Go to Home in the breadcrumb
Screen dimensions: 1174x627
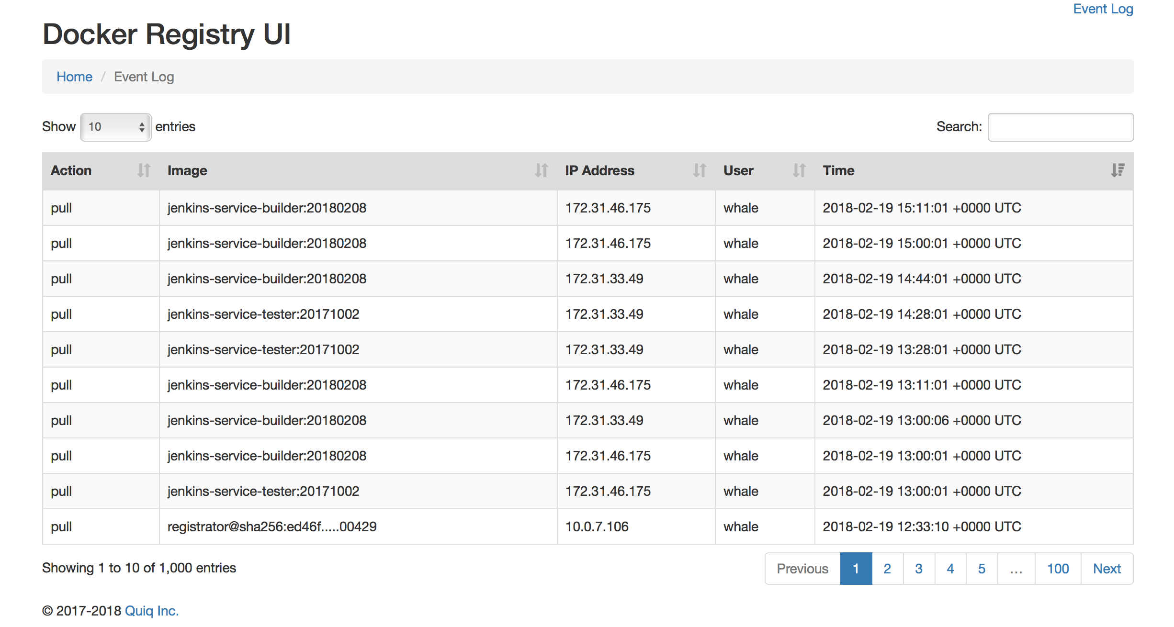[74, 77]
